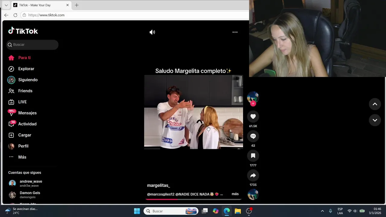The image size is (386, 217).
Task: Open the andrew_wave followed account
Action: [x=31, y=183]
